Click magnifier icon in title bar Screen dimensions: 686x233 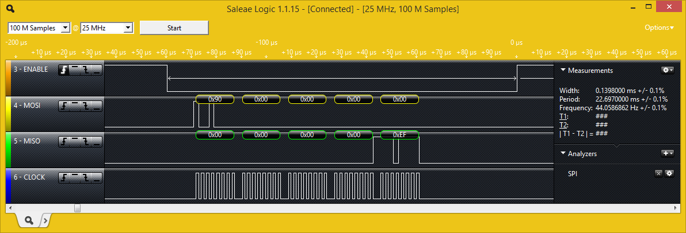[x=10, y=9]
